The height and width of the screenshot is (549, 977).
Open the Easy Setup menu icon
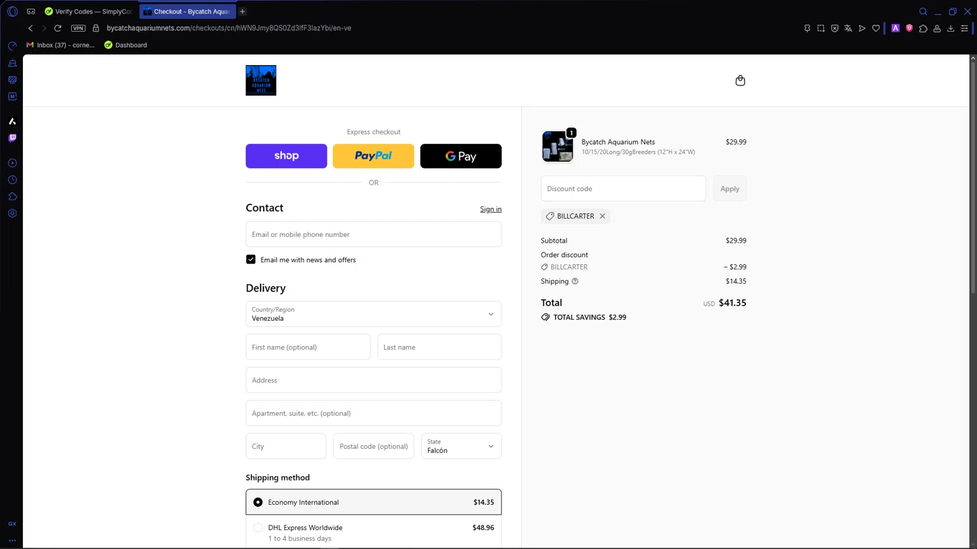click(x=965, y=29)
